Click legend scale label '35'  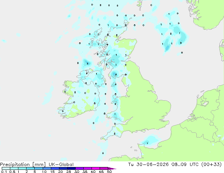pyautogui.click(x=85, y=172)
